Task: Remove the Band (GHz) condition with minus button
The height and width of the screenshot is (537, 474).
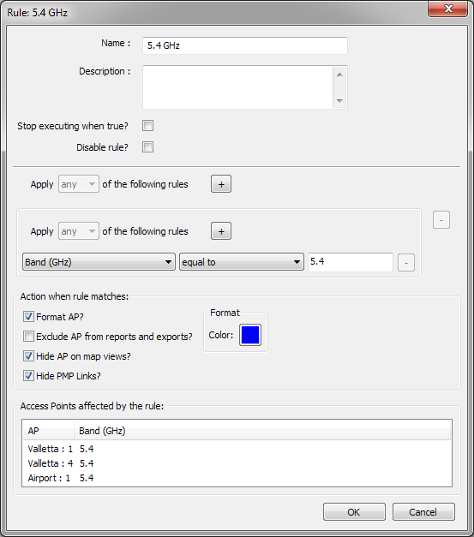Action: click(x=406, y=263)
